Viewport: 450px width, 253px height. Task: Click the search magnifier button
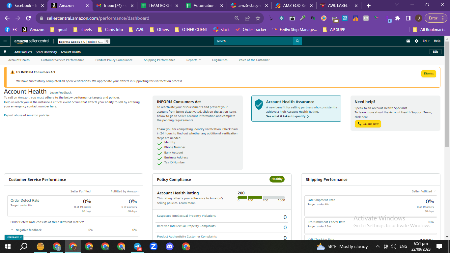297,41
